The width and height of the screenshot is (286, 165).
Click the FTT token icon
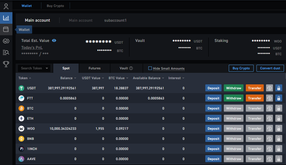pos(21,98)
